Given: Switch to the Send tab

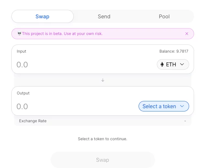Looking at the screenshot, I should click(104, 16).
